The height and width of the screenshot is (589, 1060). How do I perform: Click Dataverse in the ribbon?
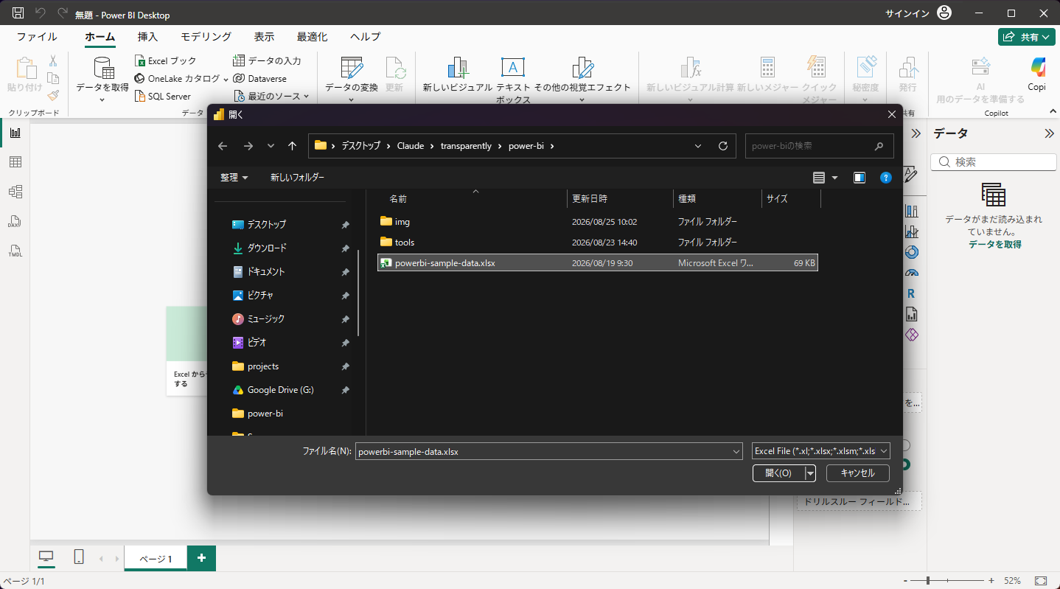point(260,79)
